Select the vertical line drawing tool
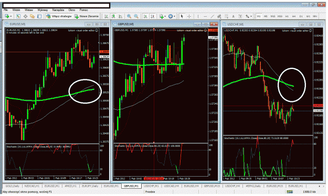Screen dimensions: 328x196 [198, 16]
